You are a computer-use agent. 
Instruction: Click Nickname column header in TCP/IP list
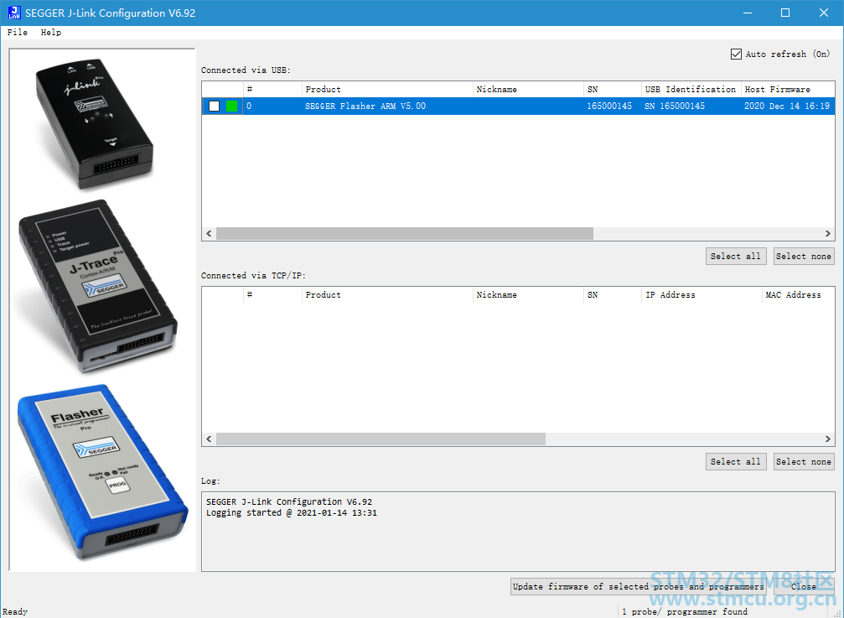click(x=528, y=295)
